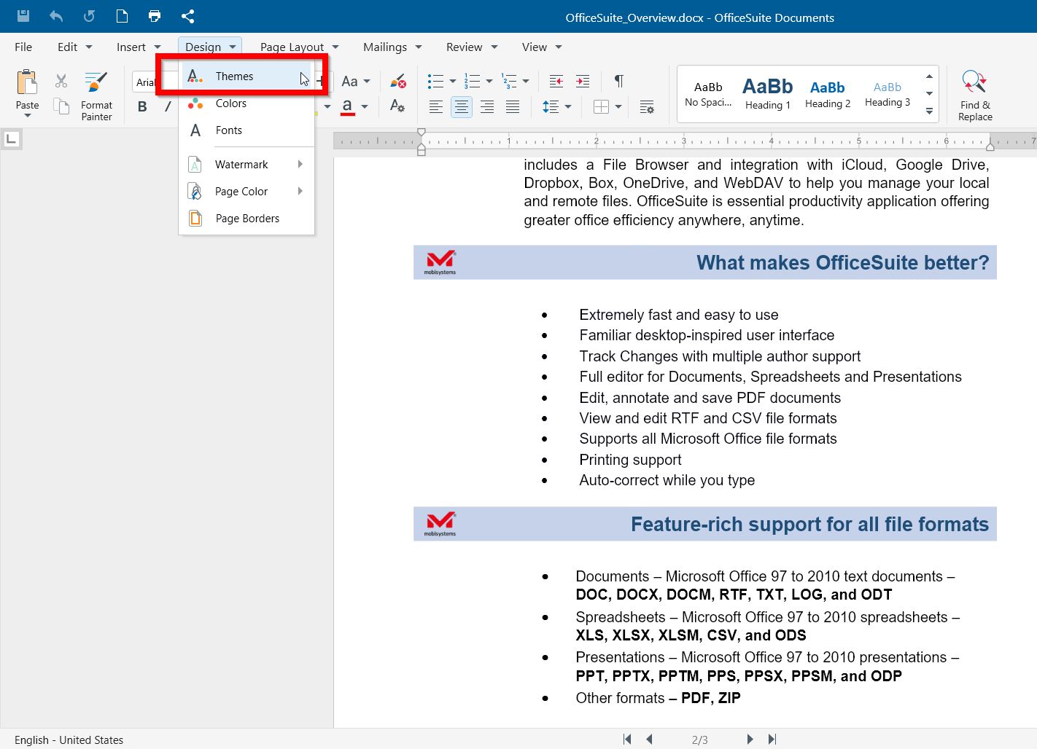Open numbering dropdown arrow
This screenshot has width=1037, height=749.
coord(489,81)
